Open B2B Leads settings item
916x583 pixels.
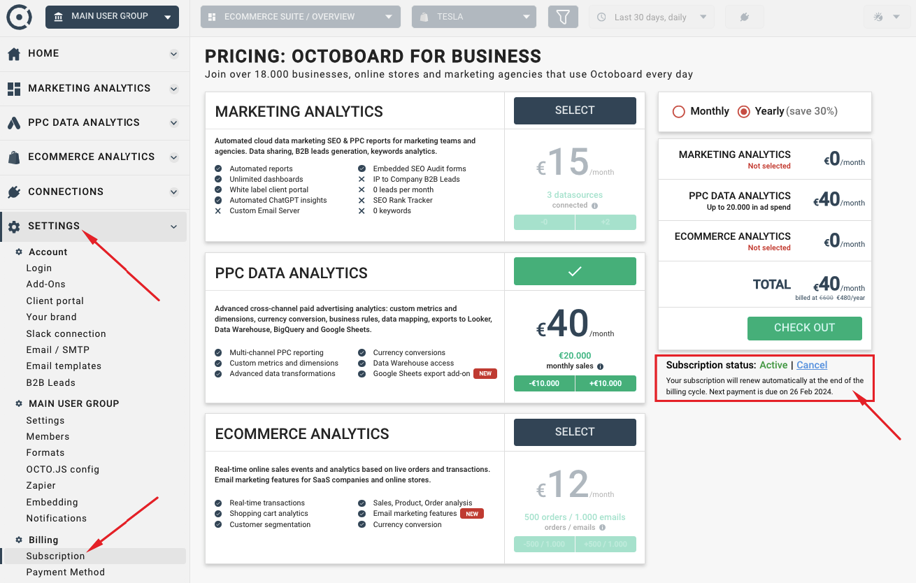51,382
